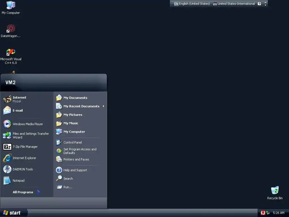Click network tray icon beside clock

pyautogui.click(x=268, y=213)
